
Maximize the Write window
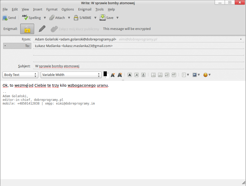[230, 3]
